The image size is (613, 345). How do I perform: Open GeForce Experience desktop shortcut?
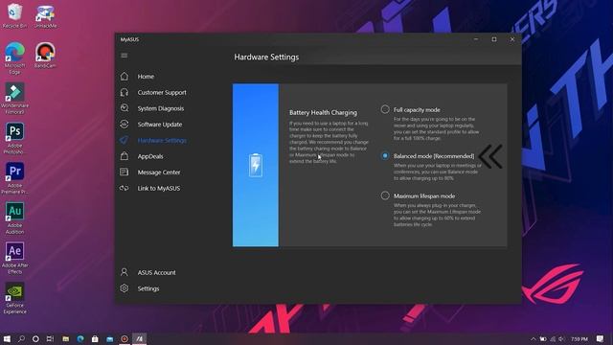point(15,297)
